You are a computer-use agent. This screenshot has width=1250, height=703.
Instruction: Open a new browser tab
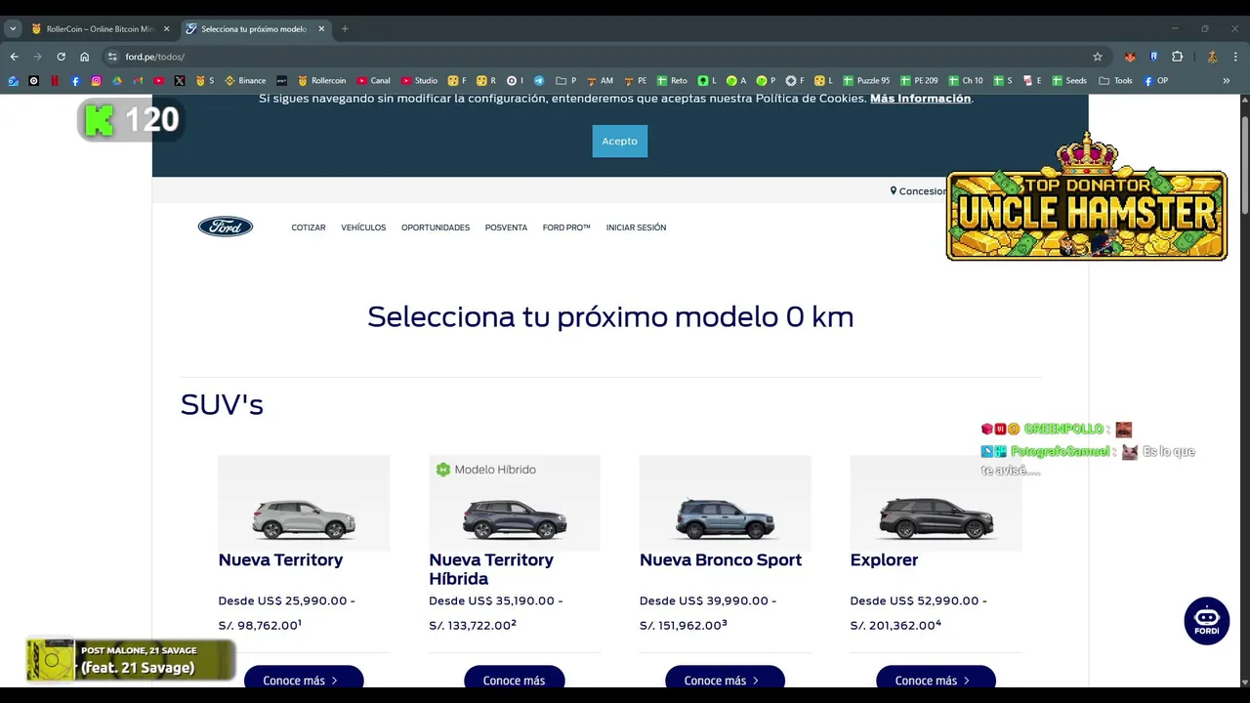point(345,29)
